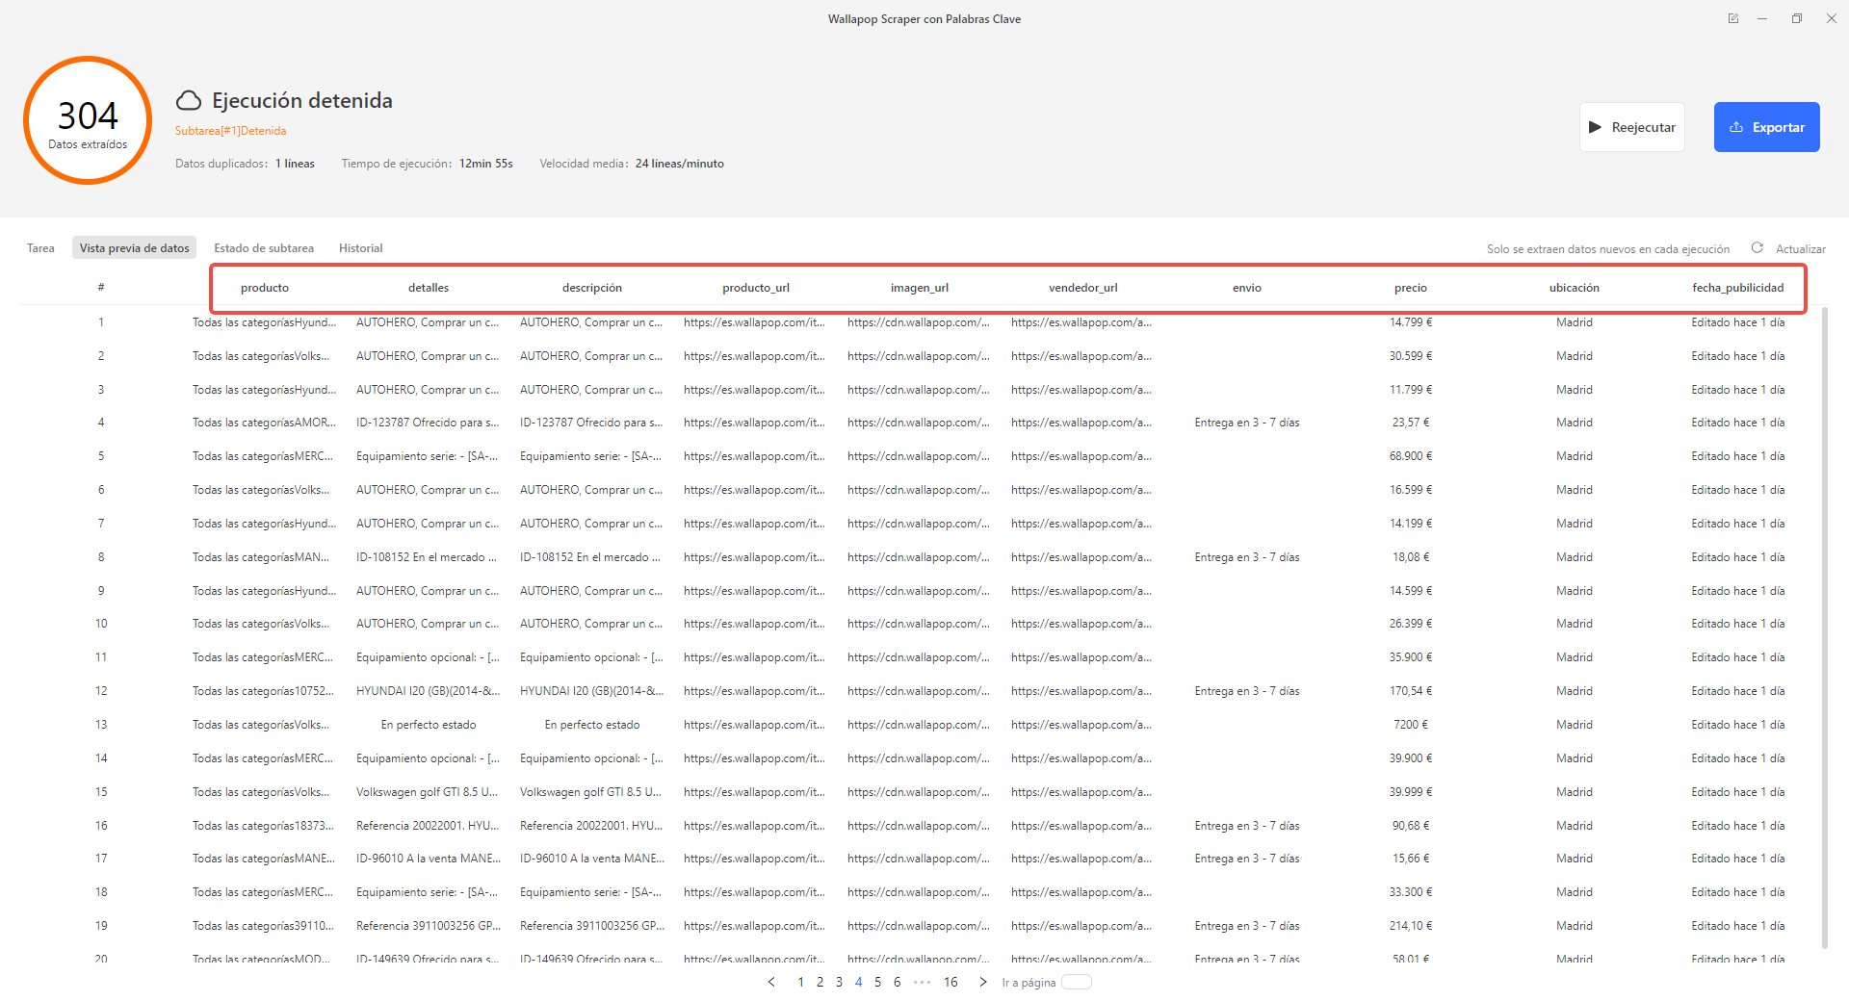This screenshot has width=1849, height=1001.
Task: Go to the next results page arrow
Action: [x=982, y=982]
